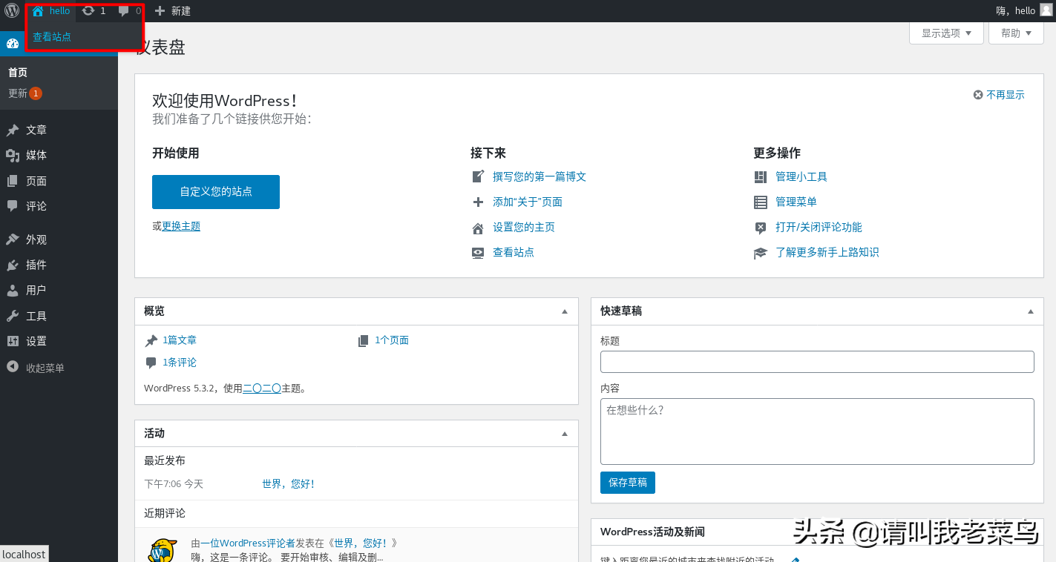Open 更新 in the sidebar submenu

click(x=24, y=93)
